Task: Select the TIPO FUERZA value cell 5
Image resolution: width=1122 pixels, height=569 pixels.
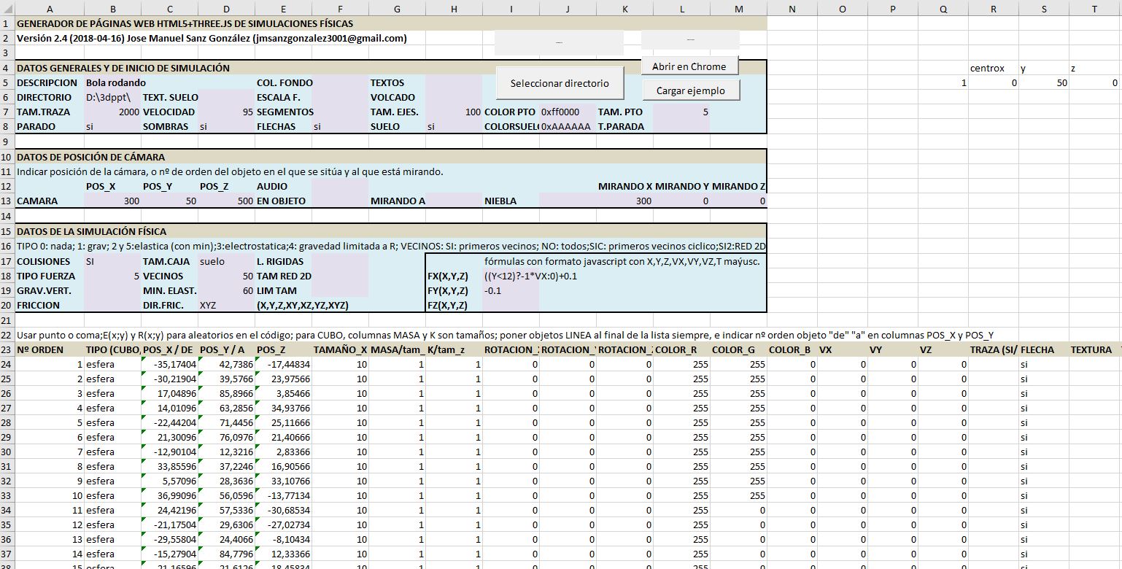Action: point(112,276)
